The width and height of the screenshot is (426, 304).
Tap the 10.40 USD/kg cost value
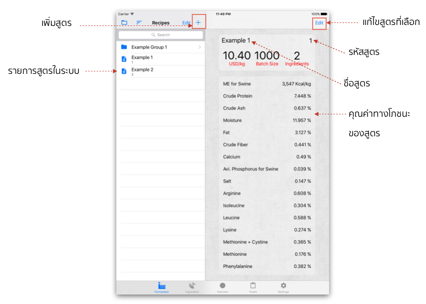(237, 58)
